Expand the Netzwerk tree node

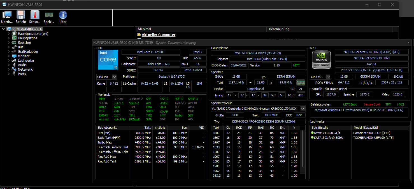[9, 69]
